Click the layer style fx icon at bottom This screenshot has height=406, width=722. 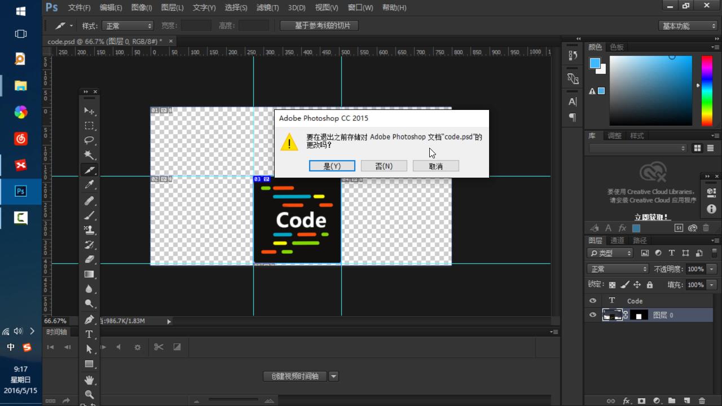click(x=626, y=401)
